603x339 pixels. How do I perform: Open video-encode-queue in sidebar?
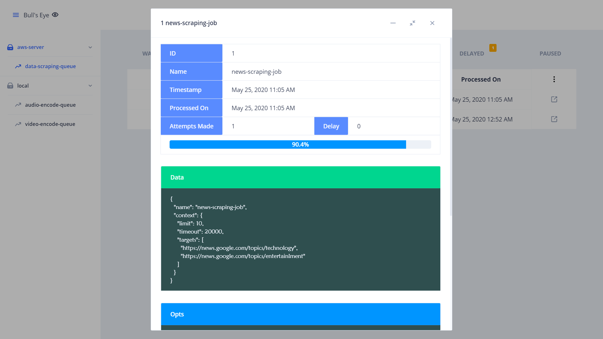50,124
